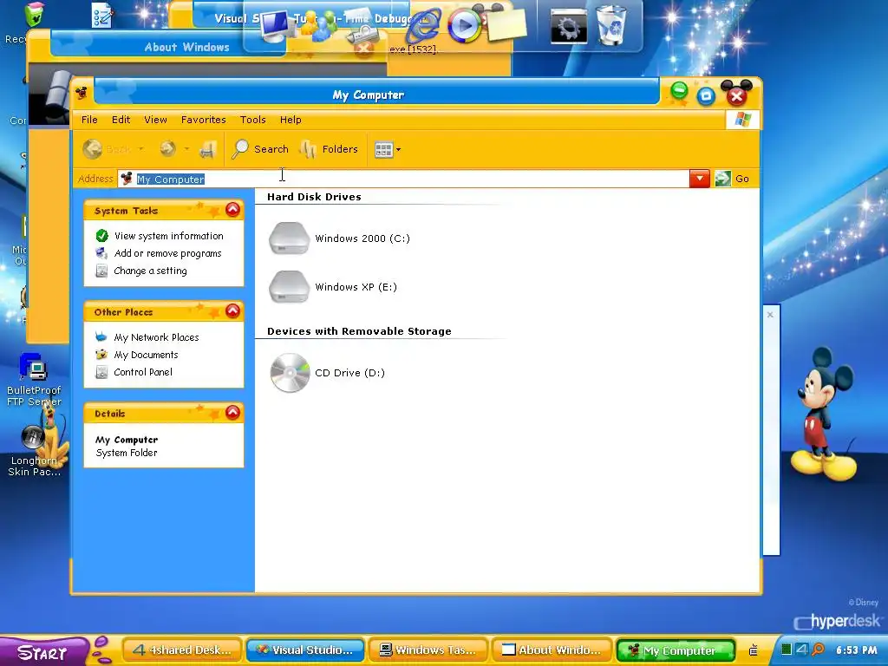The height and width of the screenshot is (666, 888).
Task: Click Devices with Removable Storage header
Action: click(x=359, y=331)
